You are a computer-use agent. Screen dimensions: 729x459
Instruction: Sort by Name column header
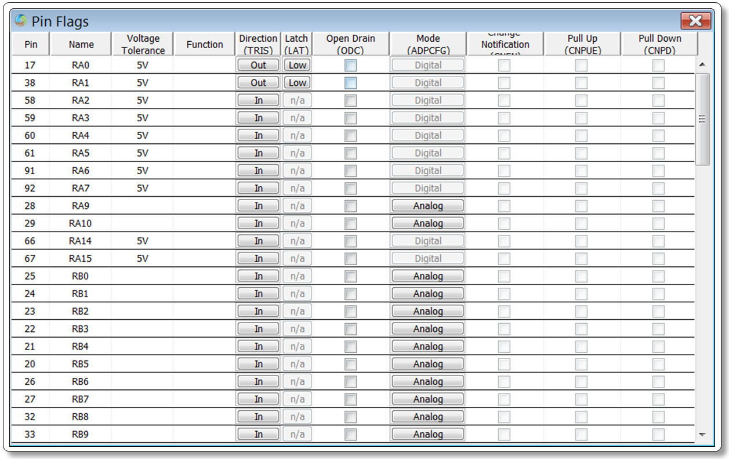point(81,44)
